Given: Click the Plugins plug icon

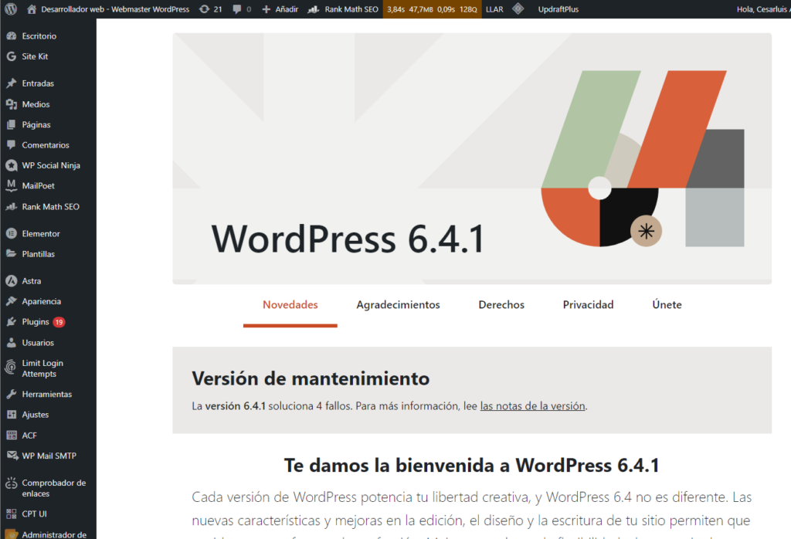Looking at the screenshot, I should (x=11, y=322).
